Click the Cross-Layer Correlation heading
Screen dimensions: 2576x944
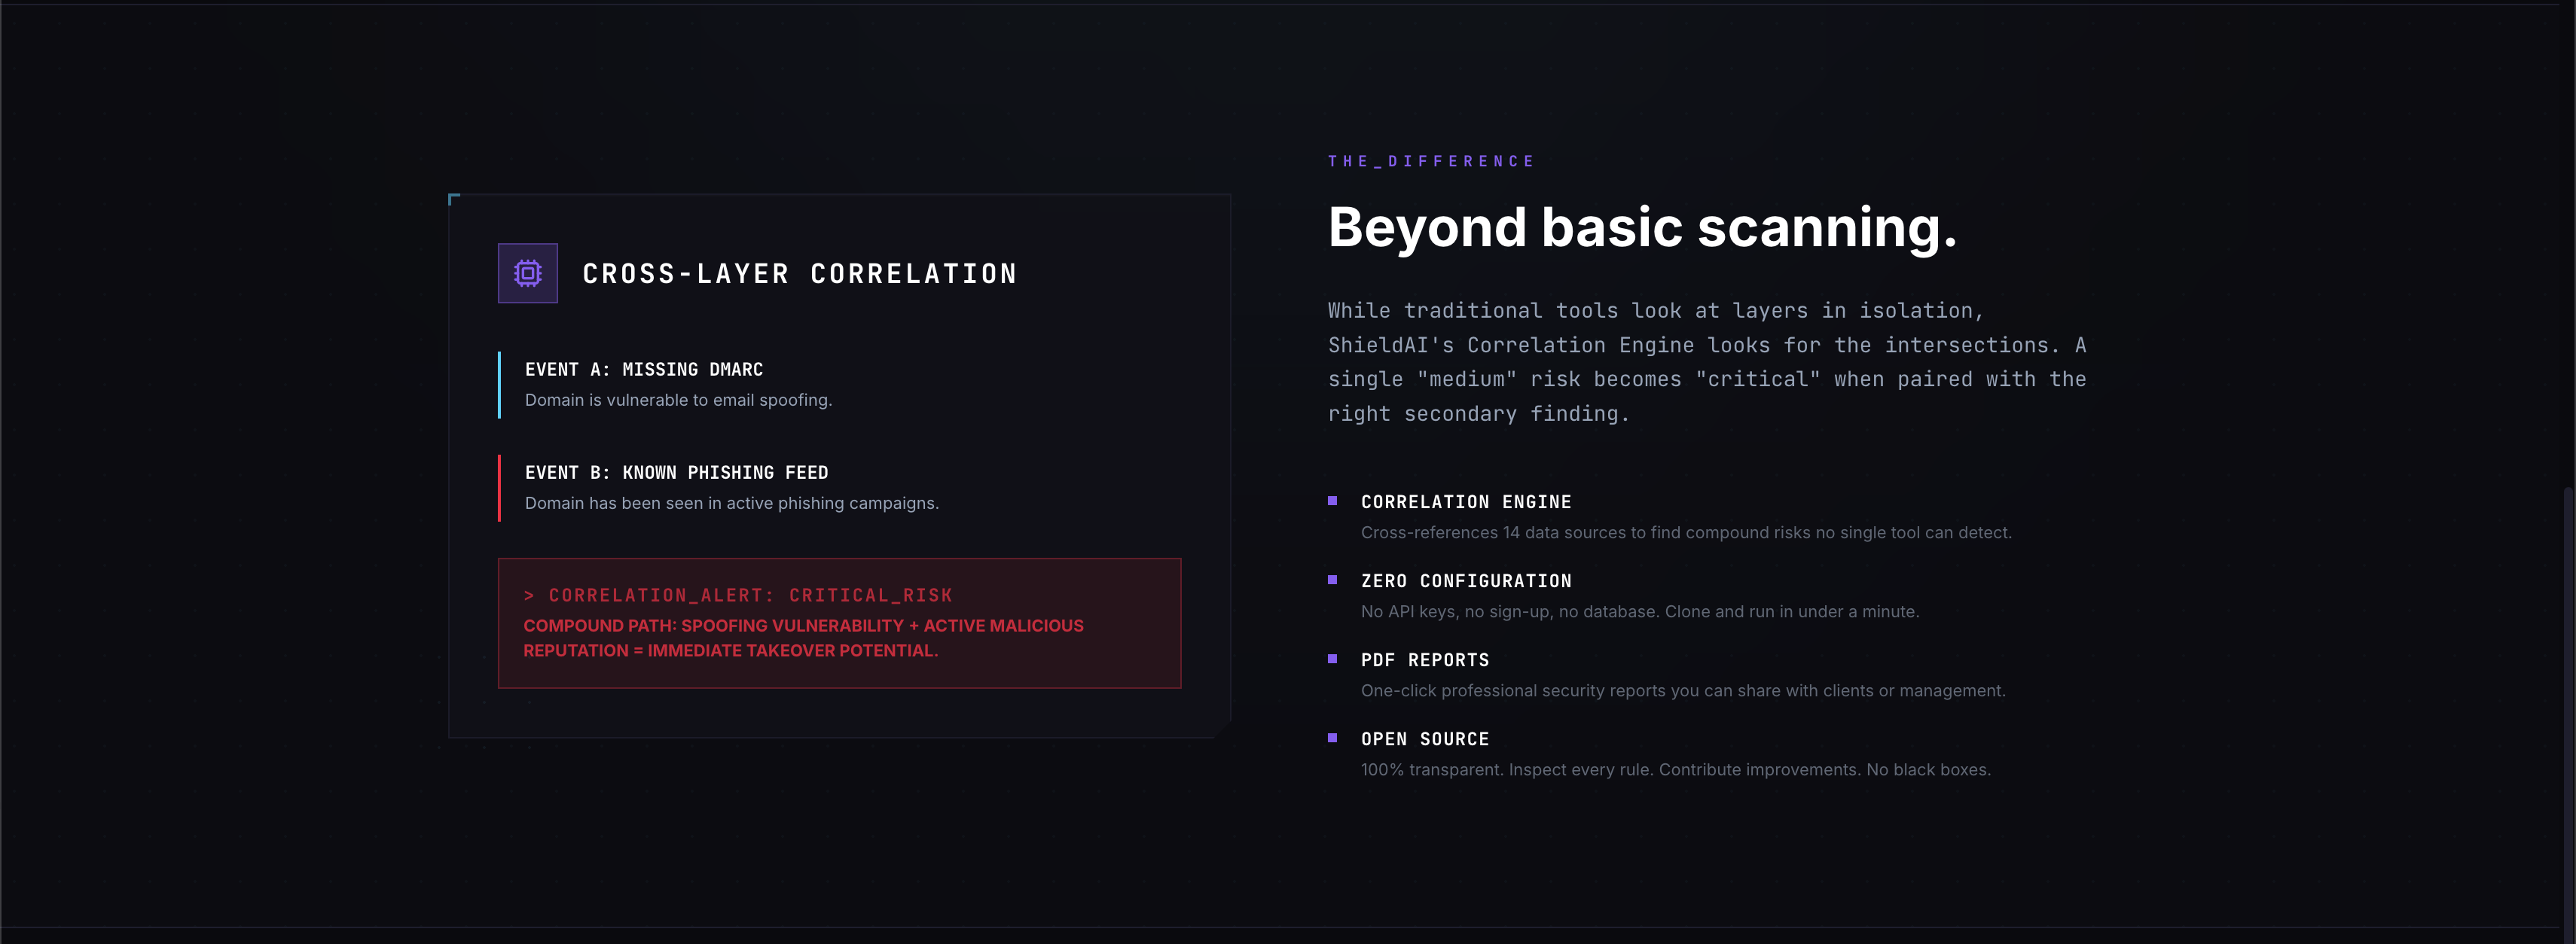(799, 274)
